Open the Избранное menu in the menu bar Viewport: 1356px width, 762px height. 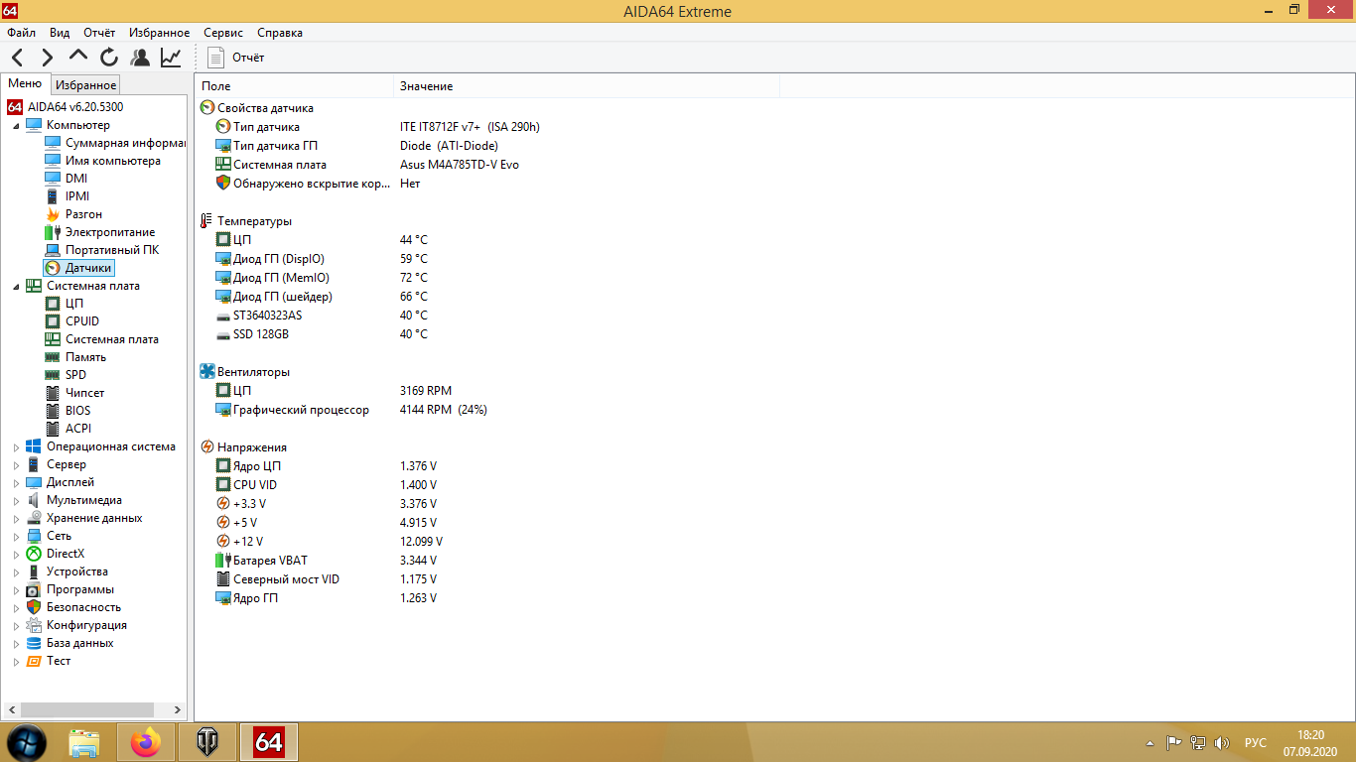click(x=157, y=33)
